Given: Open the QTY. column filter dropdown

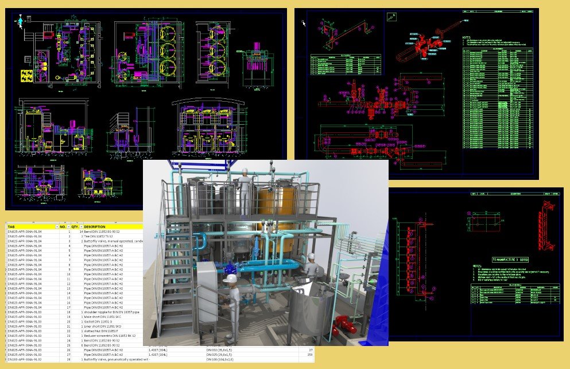Looking at the screenshot, I should [81, 226].
